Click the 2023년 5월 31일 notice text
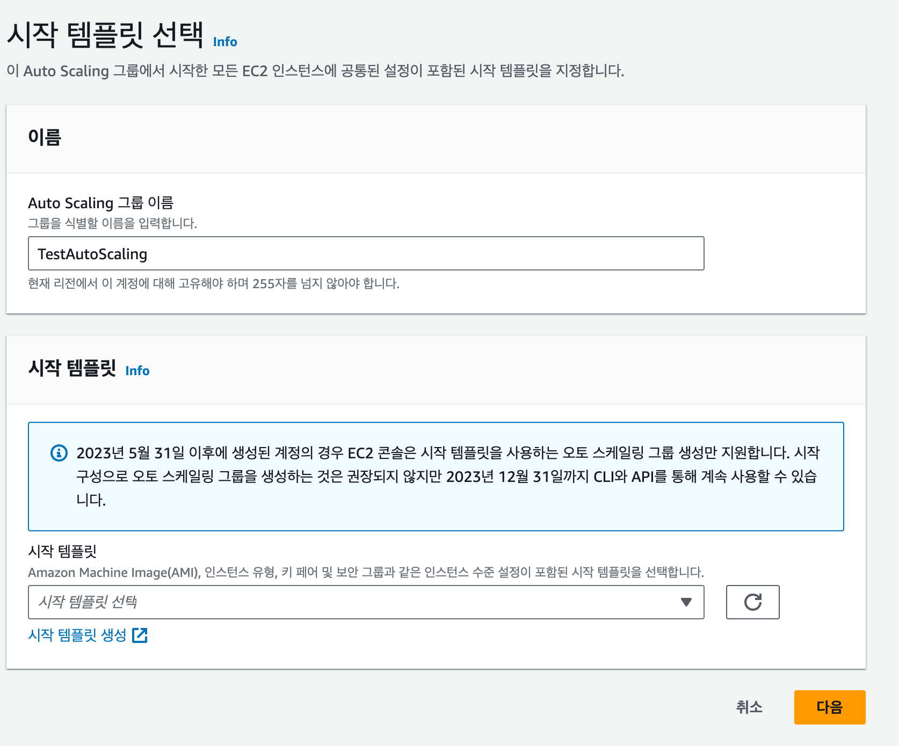 [448, 477]
